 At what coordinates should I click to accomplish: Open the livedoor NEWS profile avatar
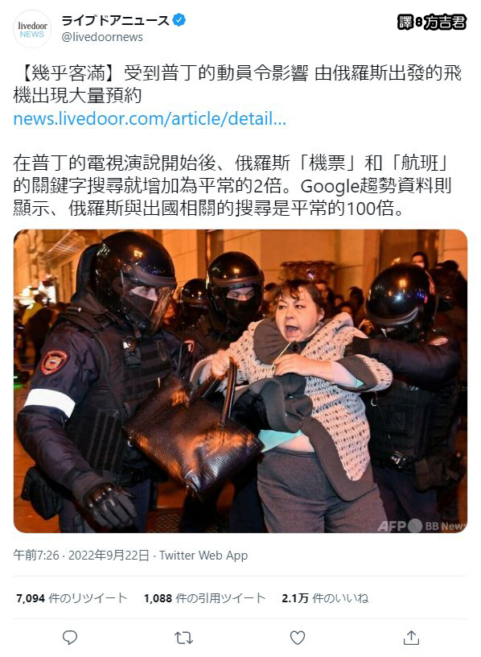coord(32,29)
